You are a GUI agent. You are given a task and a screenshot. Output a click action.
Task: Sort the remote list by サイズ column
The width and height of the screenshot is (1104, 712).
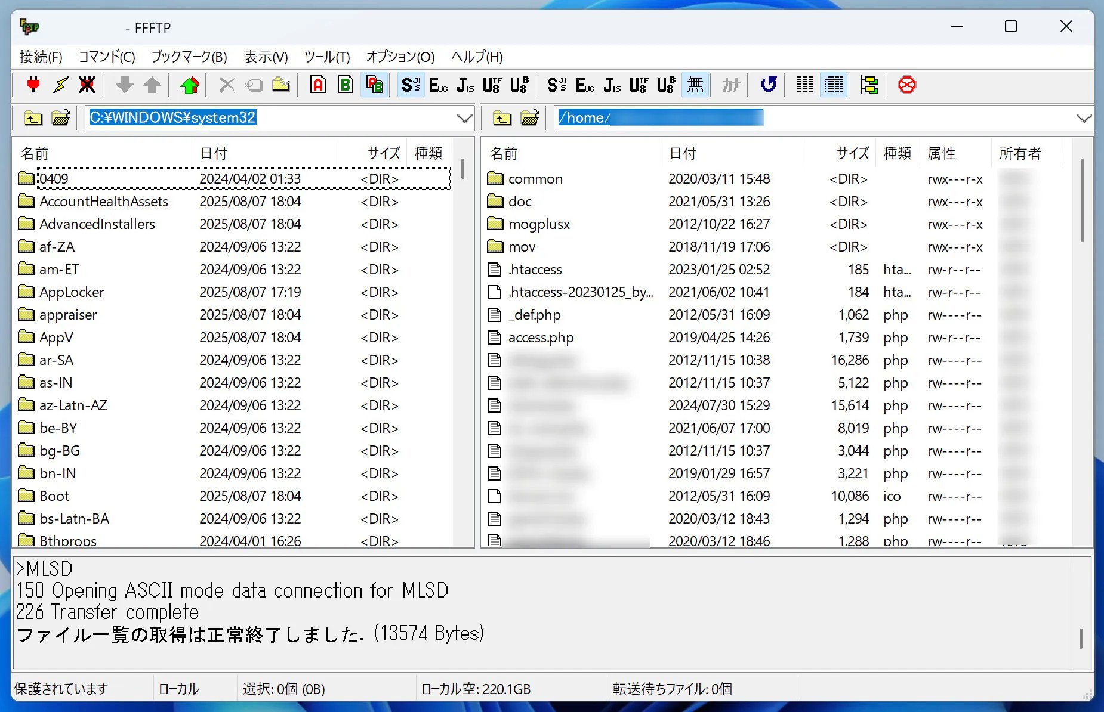point(840,153)
